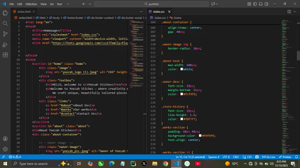Open Remote window status bar icon

pyautogui.click(x=4, y=157)
